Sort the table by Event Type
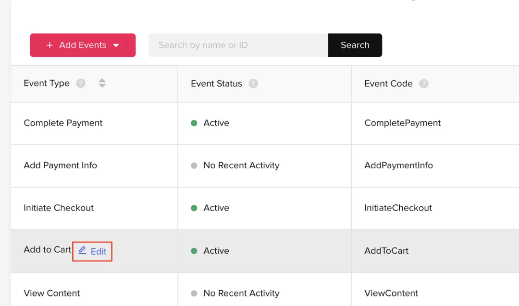 coord(102,83)
